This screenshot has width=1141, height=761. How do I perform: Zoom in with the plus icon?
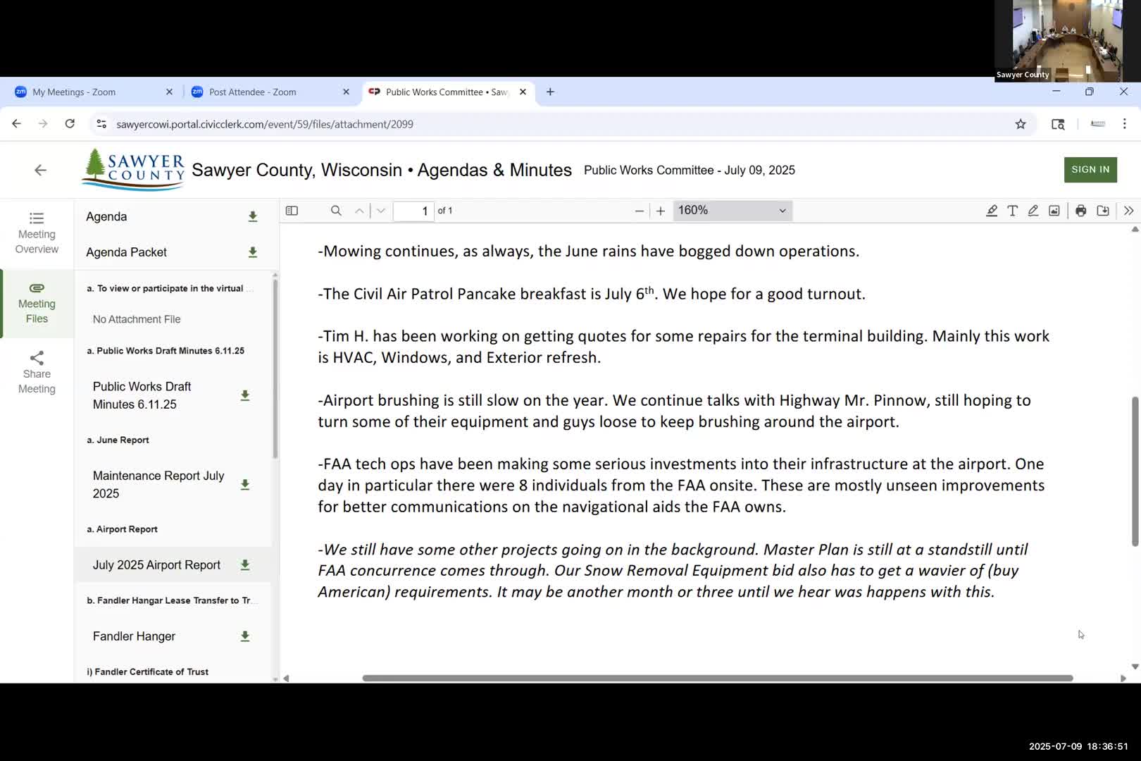coord(660,211)
